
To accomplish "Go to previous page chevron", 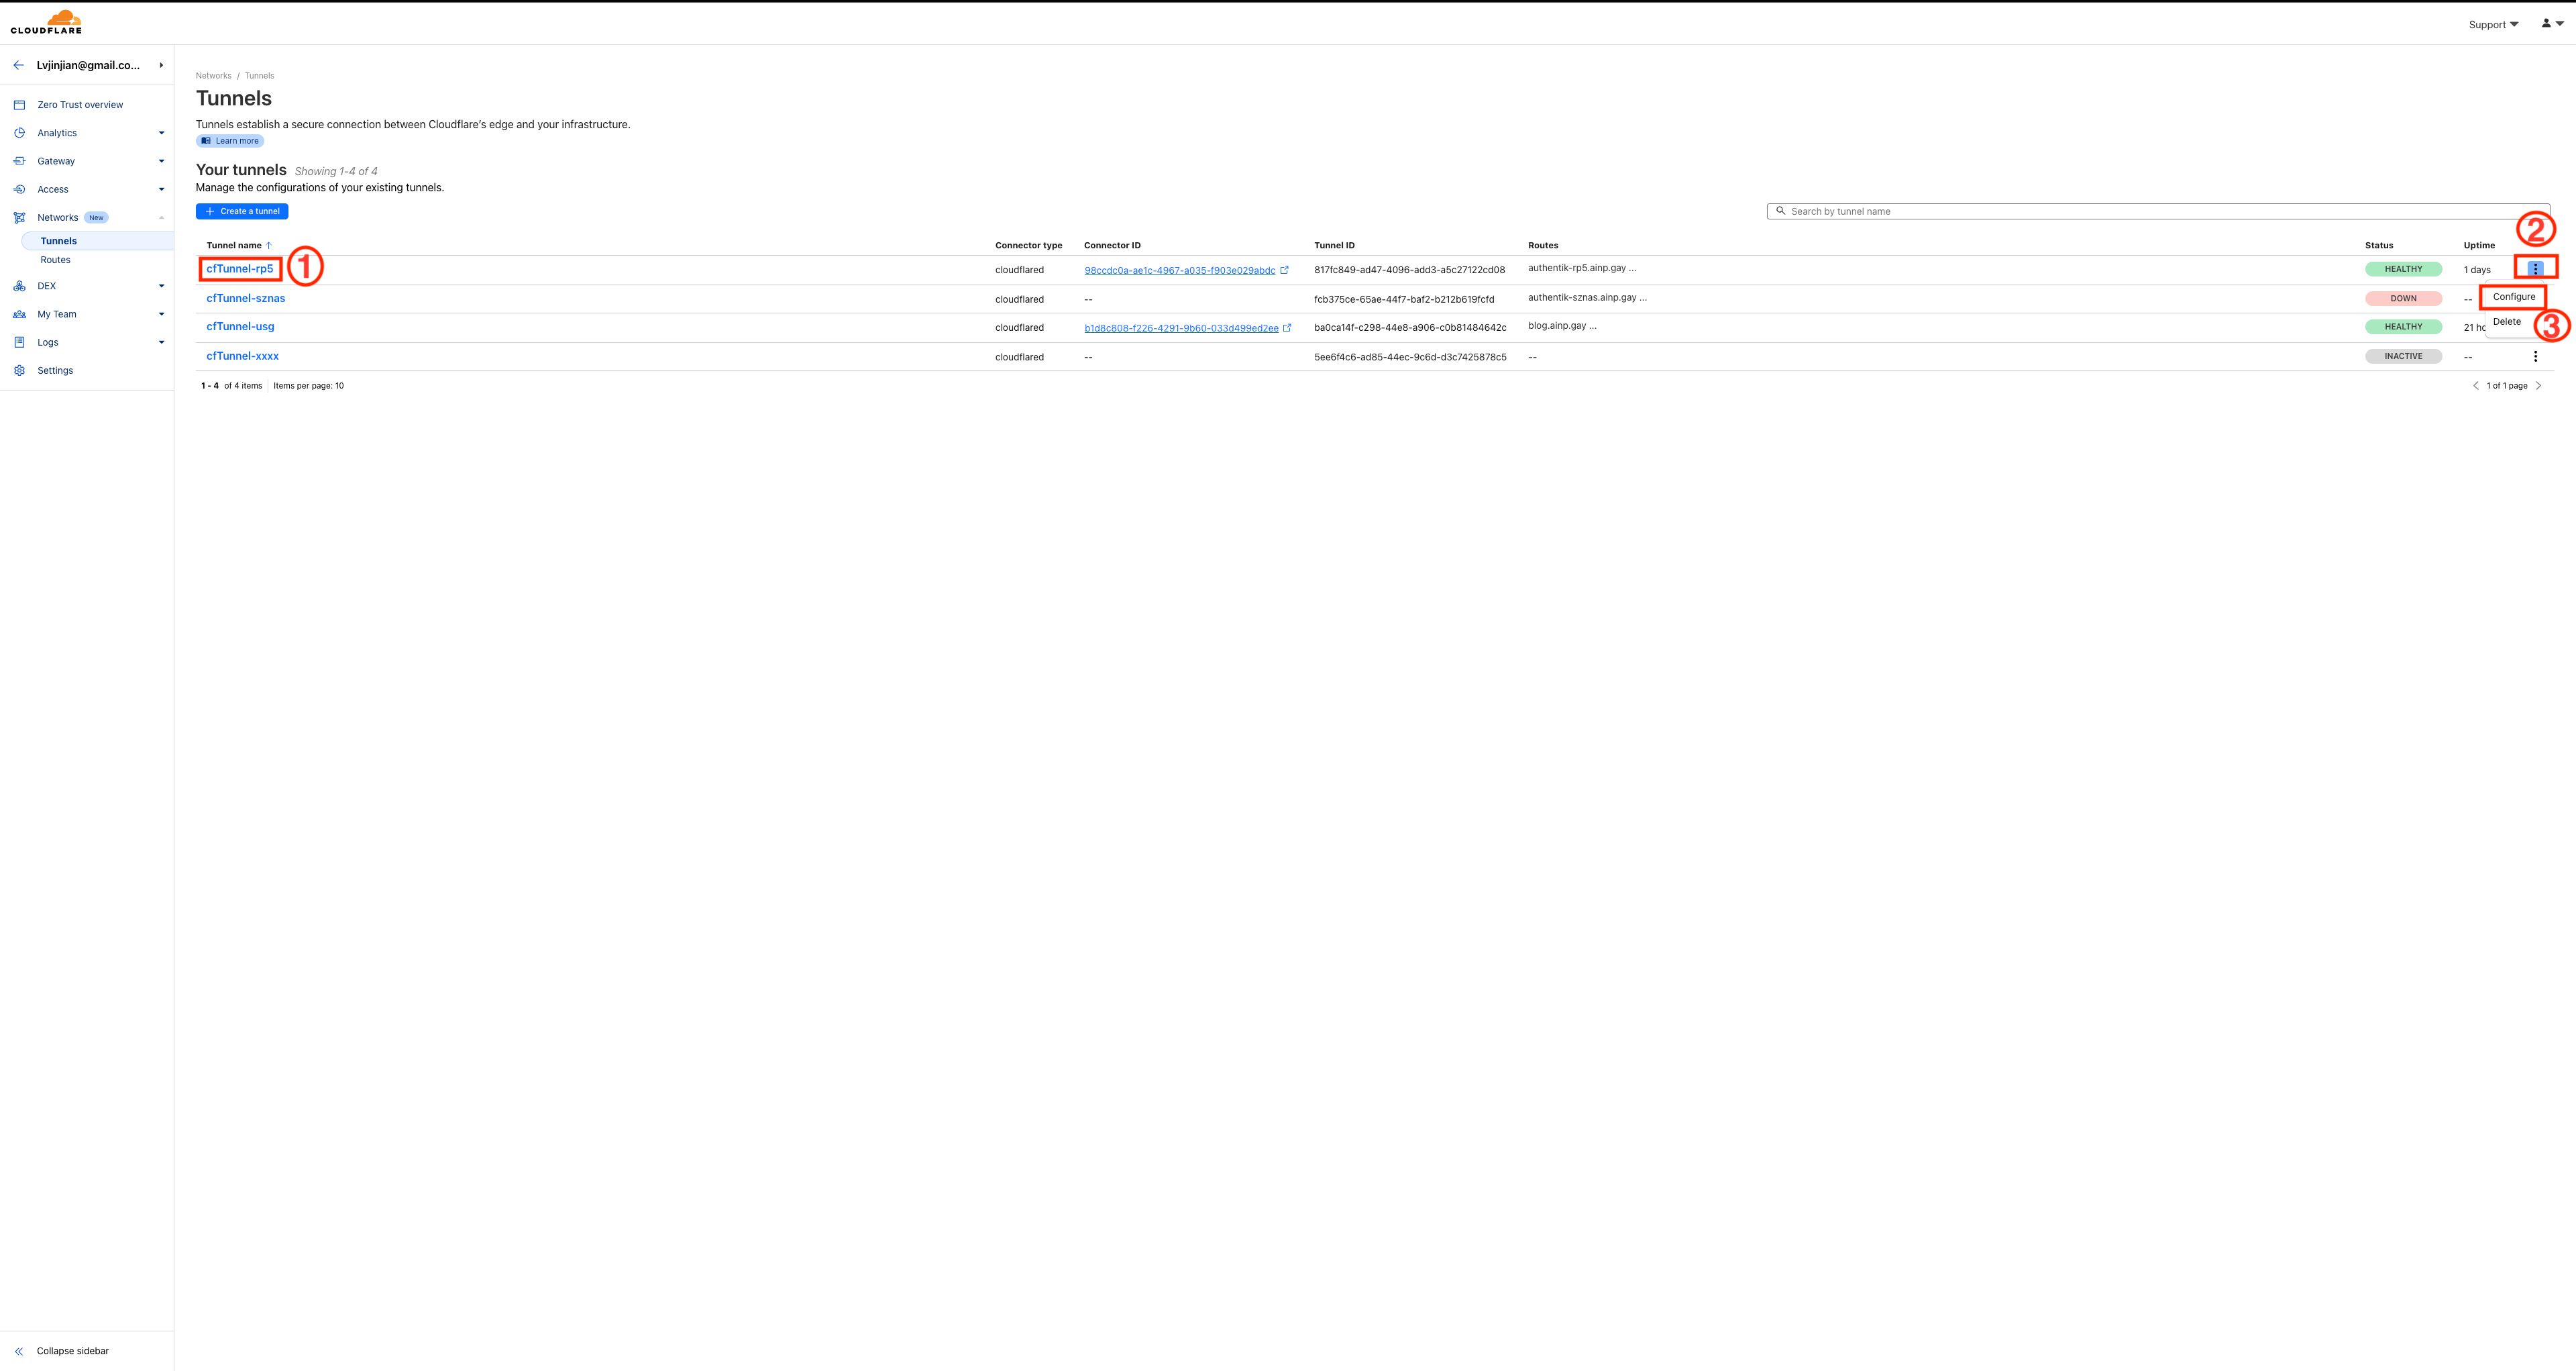I will [x=2476, y=385].
